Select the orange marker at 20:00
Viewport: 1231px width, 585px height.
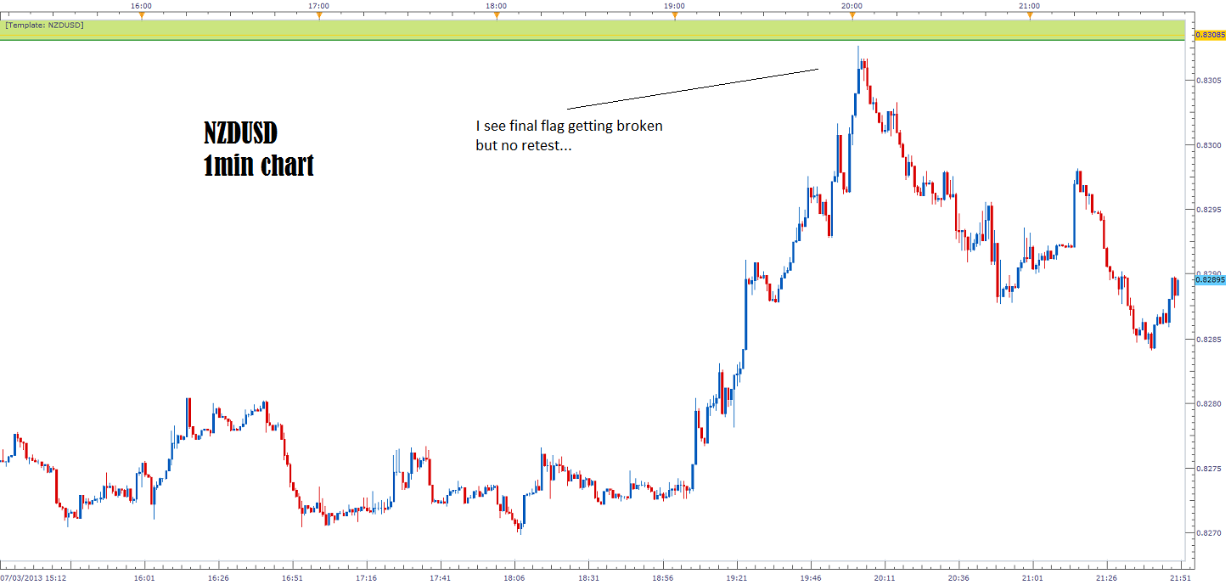pyautogui.click(x=852, y=14)
